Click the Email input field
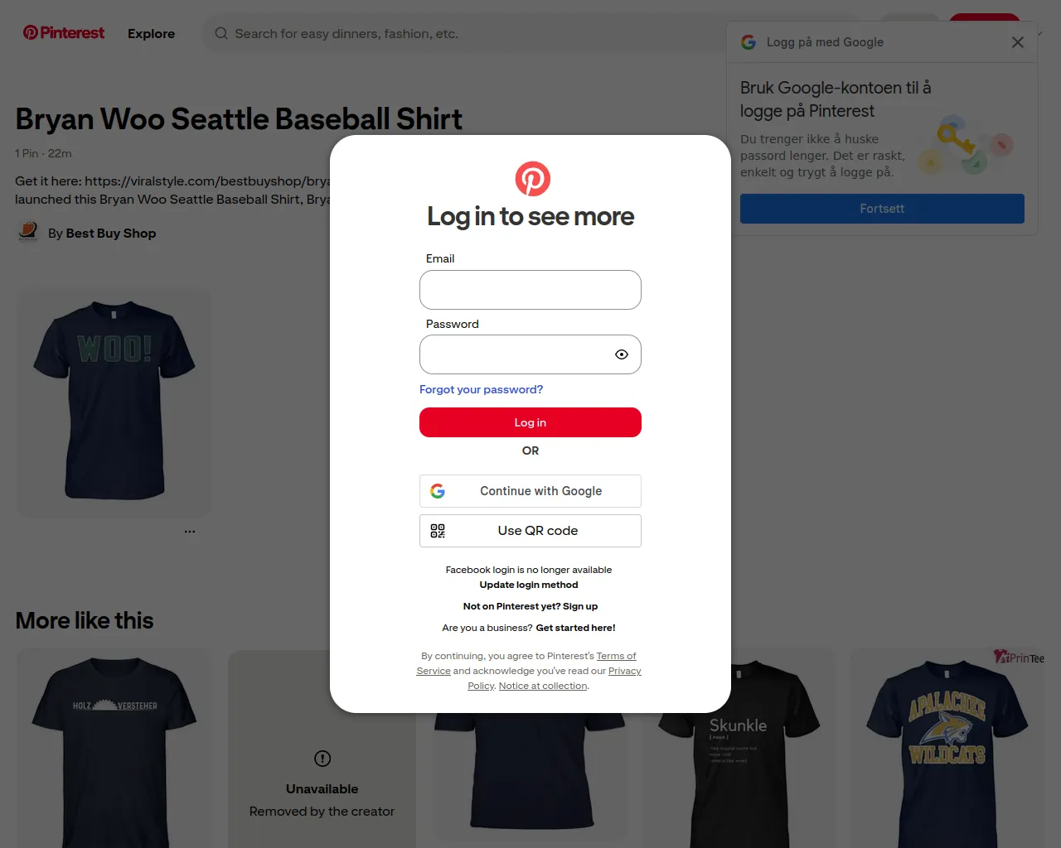This screenshot has height=848, width=1061. (530, 290)
